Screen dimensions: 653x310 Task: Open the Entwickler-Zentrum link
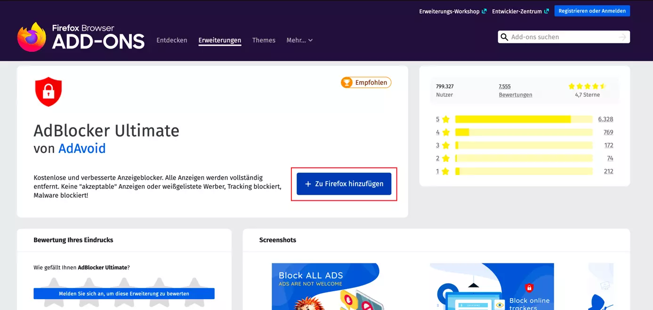[520, 11]
